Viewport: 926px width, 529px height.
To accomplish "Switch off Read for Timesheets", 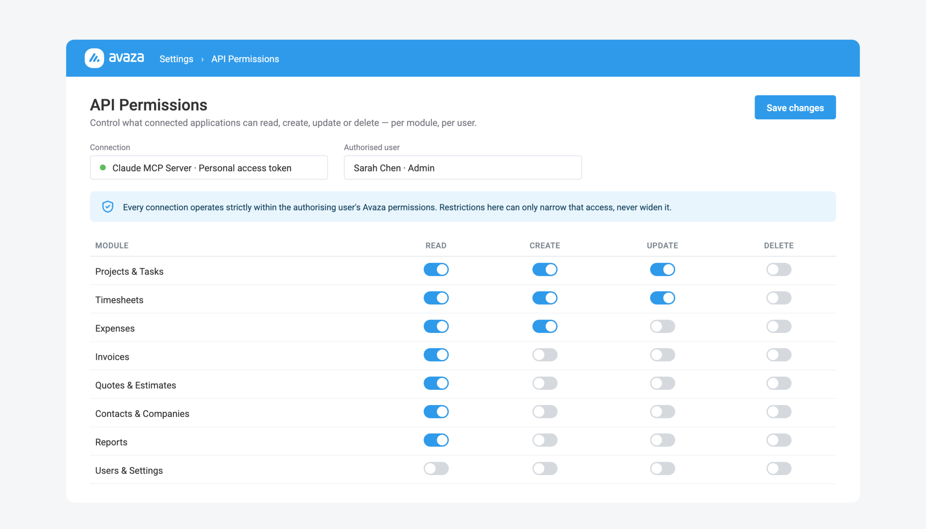I will [x=436, y=298].
